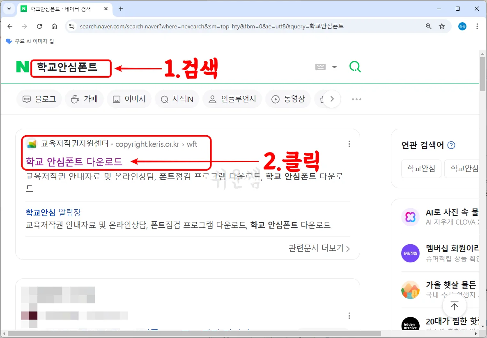Click the three-dot menu on the first search result
This screenshot has height=338, width=487.
click(349, 144)
